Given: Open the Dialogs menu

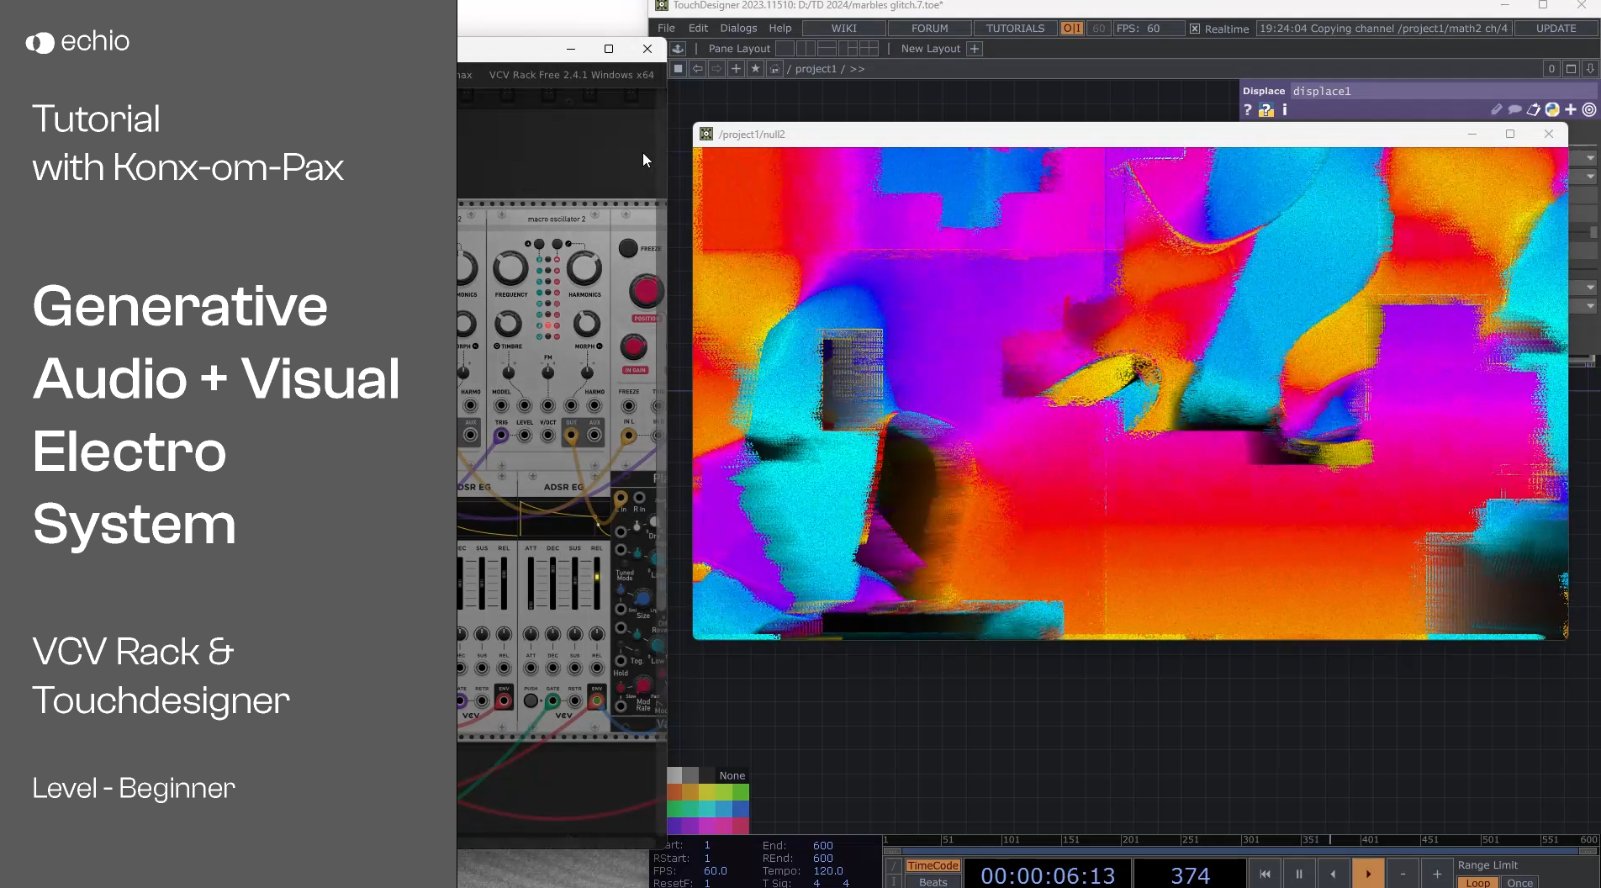Looking at the screenshot, I should [738, 28].
